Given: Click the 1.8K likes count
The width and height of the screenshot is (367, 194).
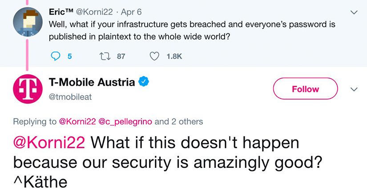Looking at the screenshot, I should coord(174,56).
